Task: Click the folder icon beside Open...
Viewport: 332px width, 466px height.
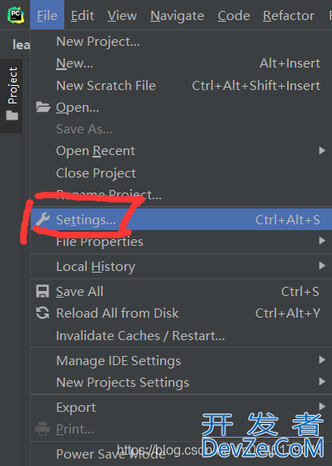Action: (43, 107)
